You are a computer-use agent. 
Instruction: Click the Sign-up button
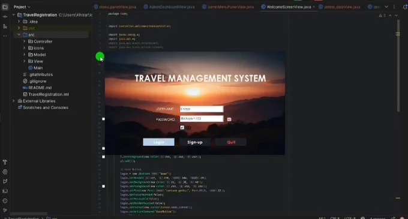click(x=195, y=142)
